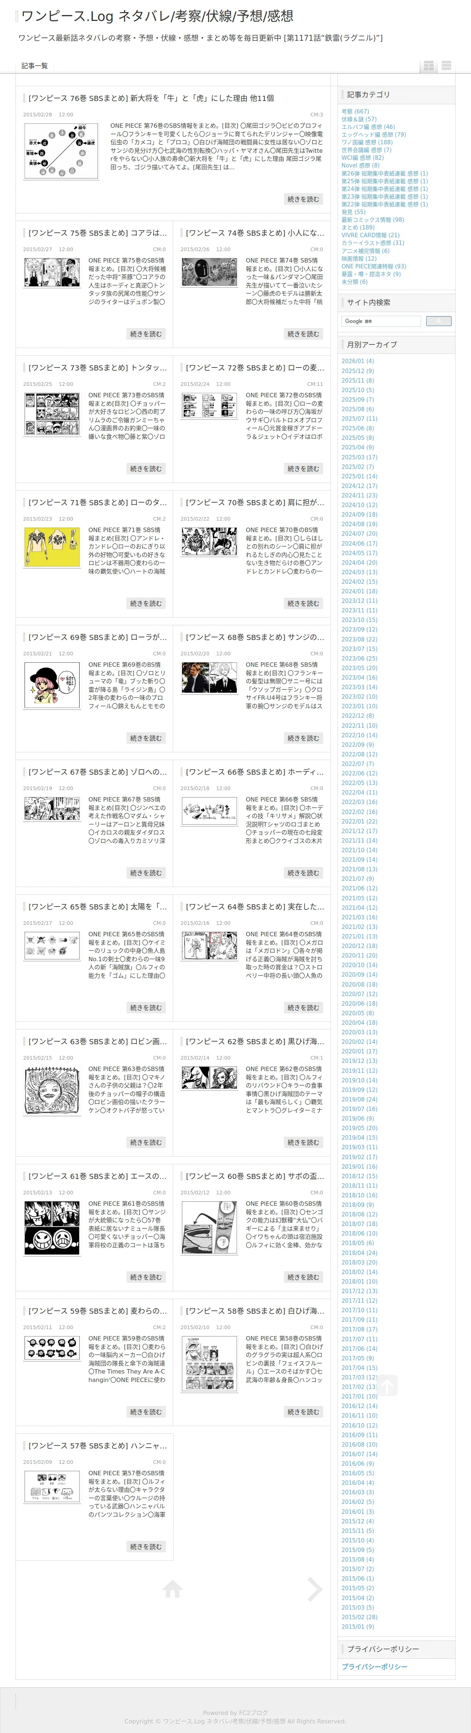Open title link ワンピース 58巻 SBSまとめ 白ひげ海
The height and width of the screenshot is (1733, 471).
255,1311
